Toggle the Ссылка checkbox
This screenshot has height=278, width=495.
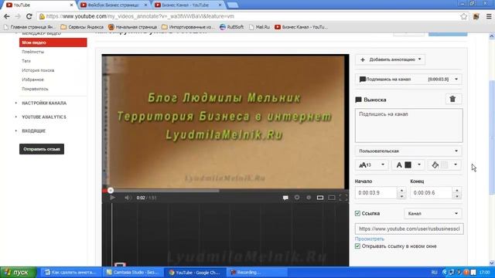point(357,213)
